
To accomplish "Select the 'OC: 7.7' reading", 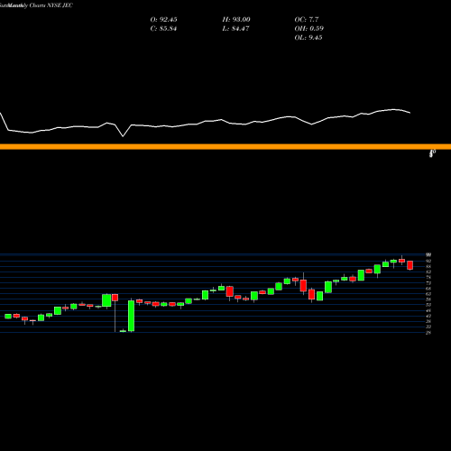I will point(307,20).
